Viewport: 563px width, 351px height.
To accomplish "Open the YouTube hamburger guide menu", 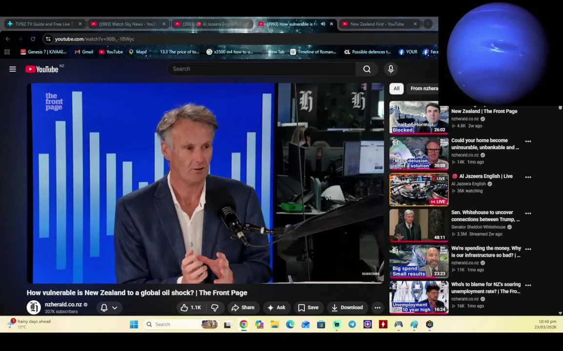I will click(x=13, y=69).
